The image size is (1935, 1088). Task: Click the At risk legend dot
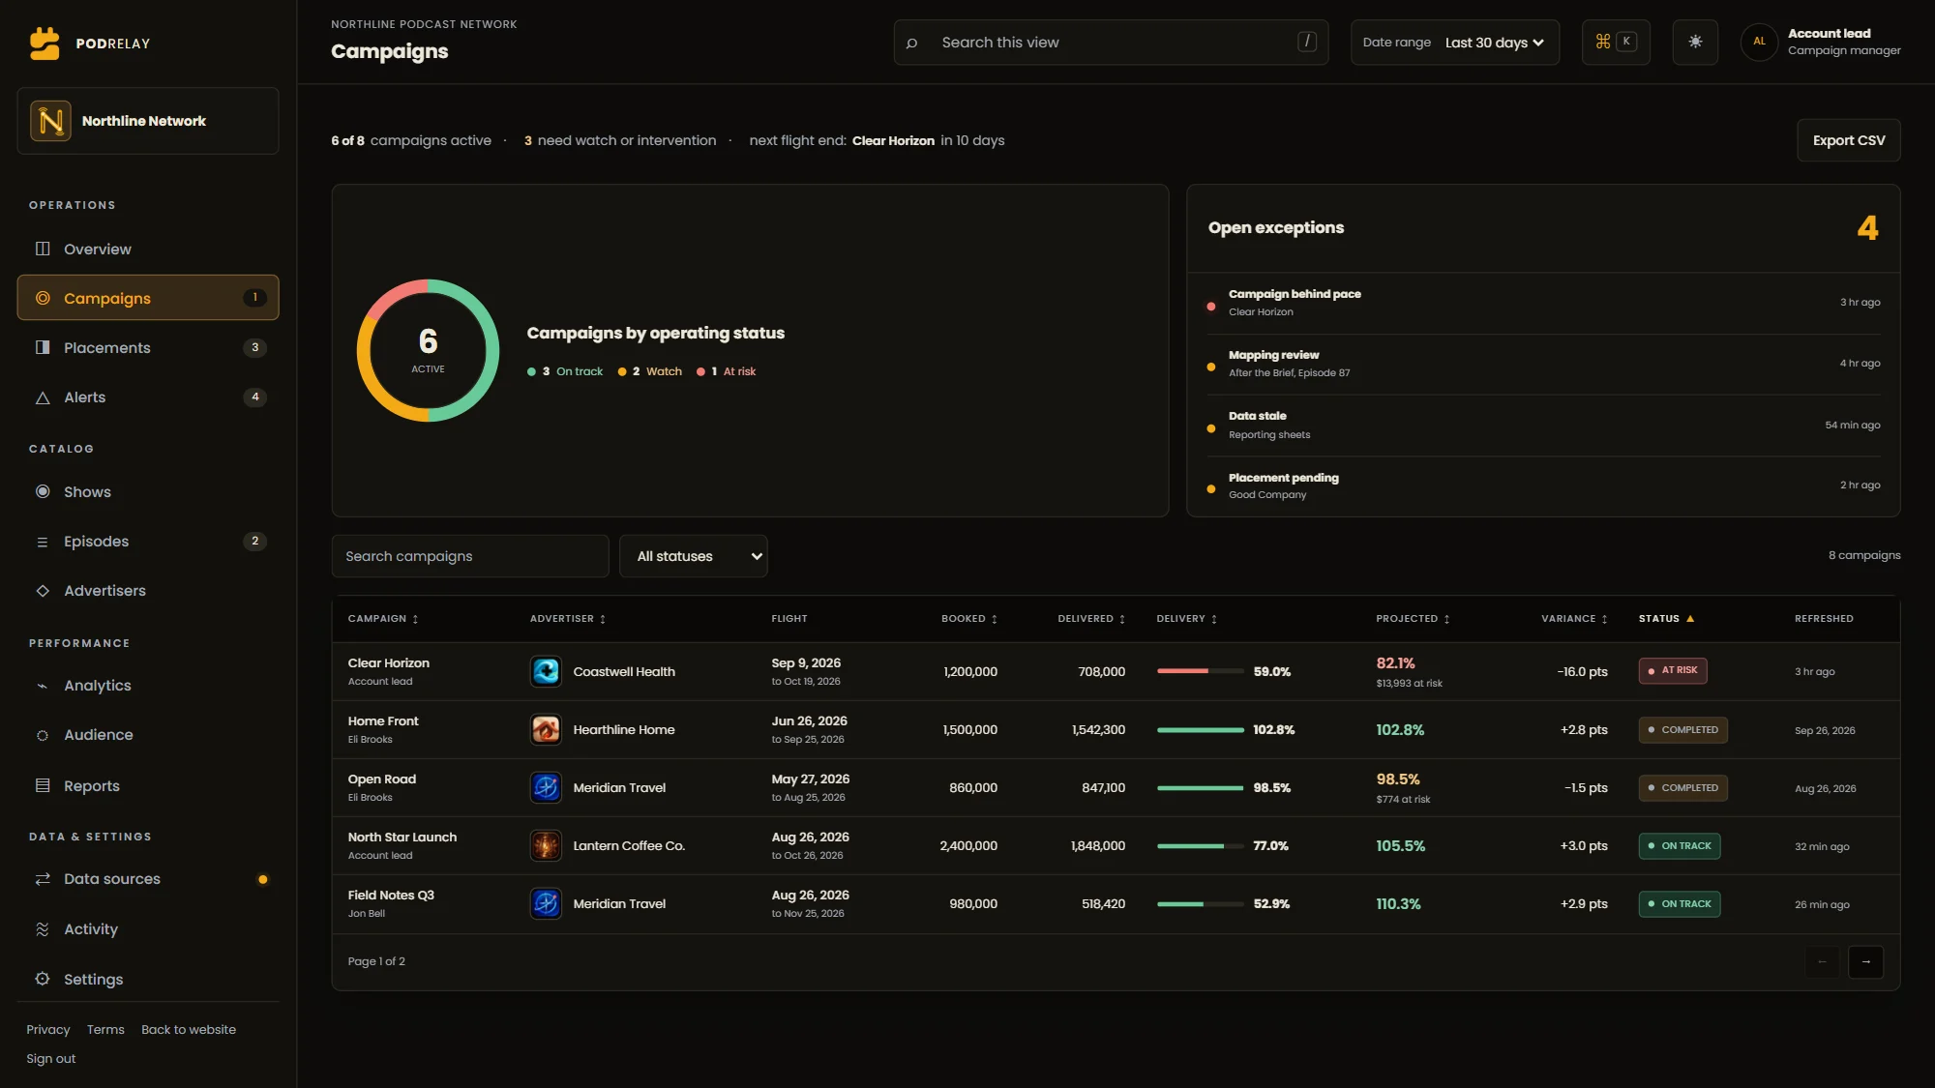pyautogui.click(x=700, y=371)
